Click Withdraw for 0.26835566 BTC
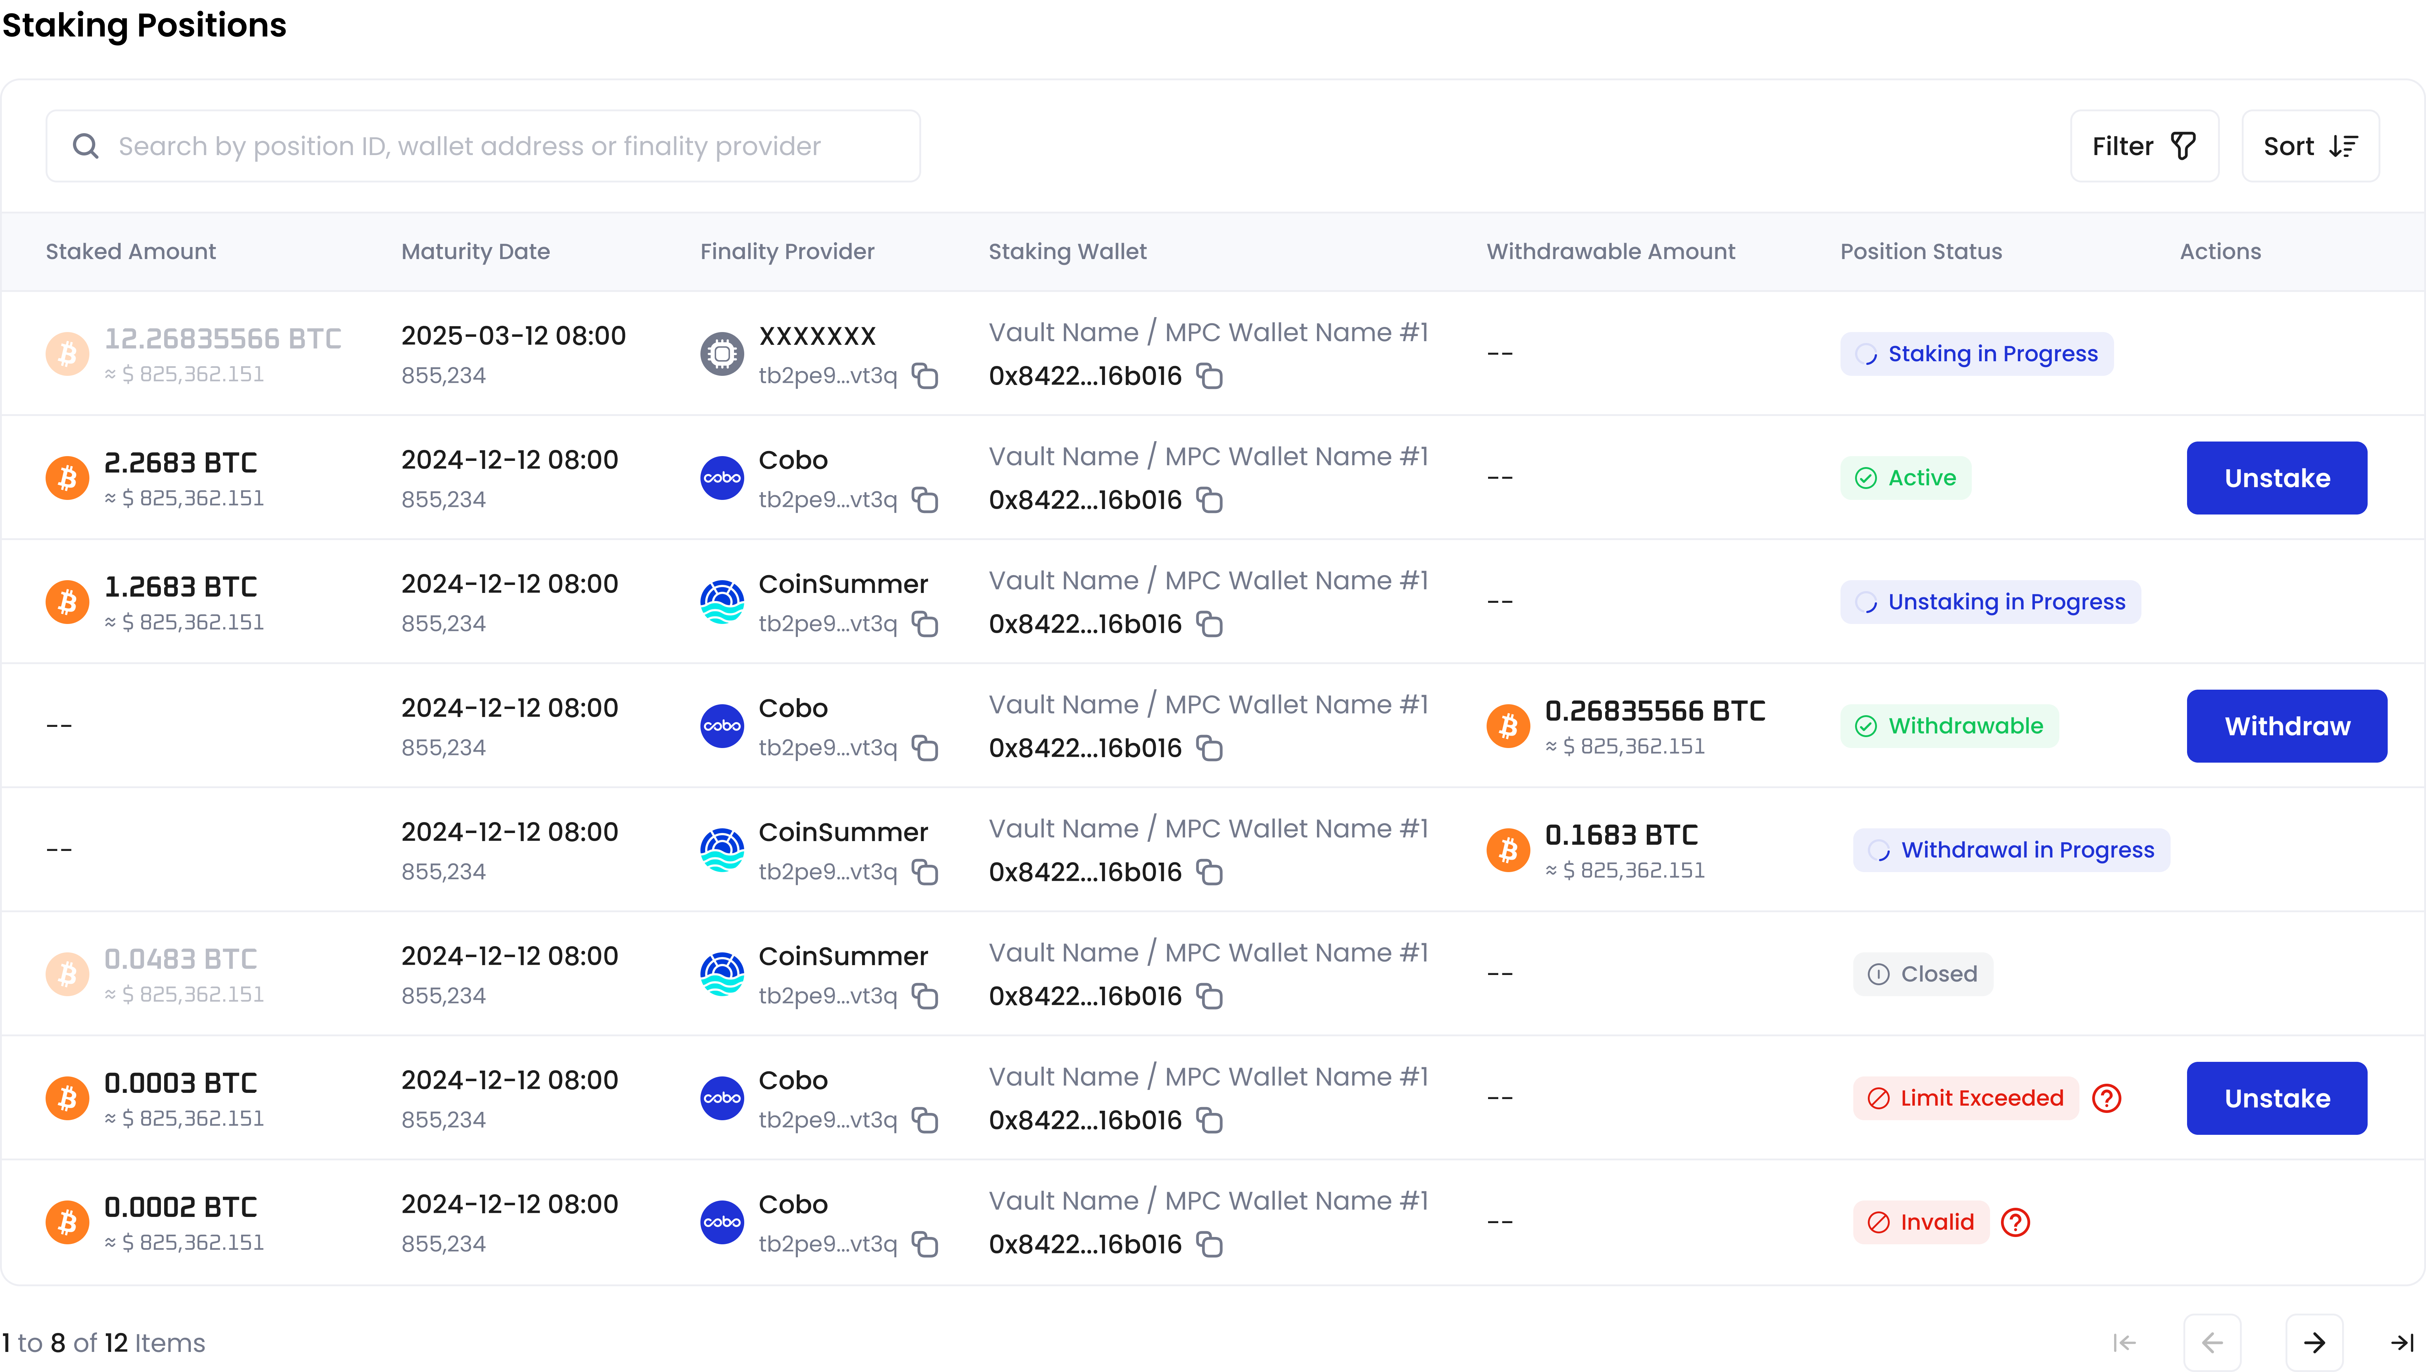The height and width of the screenshot is (1372, 2426). click(2287, 727)
